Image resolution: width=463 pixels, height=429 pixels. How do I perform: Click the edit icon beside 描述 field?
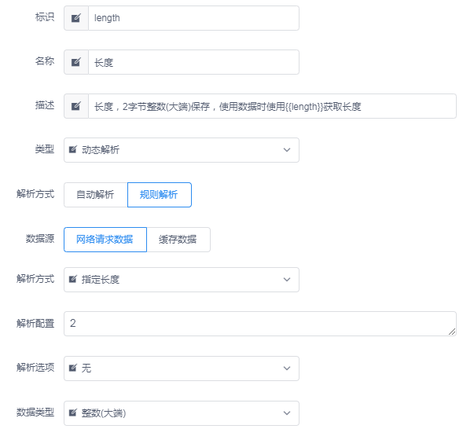[76, 106]
